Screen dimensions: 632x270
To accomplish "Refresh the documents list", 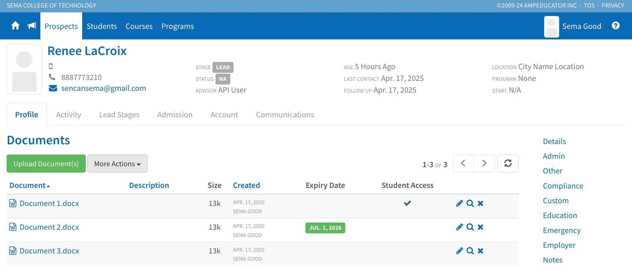I will (508, 164).
